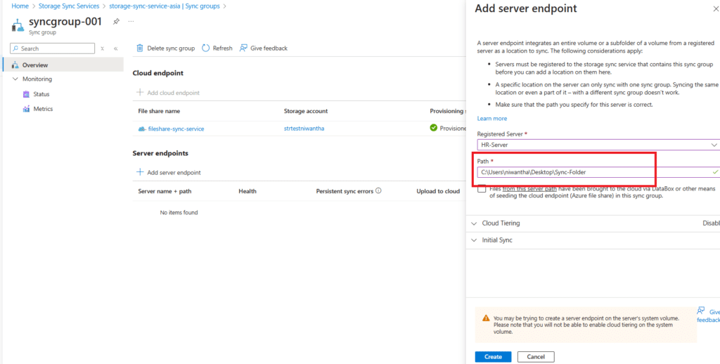The image size is (720, 364).
Task: Clear the sidebar search with X icon
Action: [x=102, y=48]
